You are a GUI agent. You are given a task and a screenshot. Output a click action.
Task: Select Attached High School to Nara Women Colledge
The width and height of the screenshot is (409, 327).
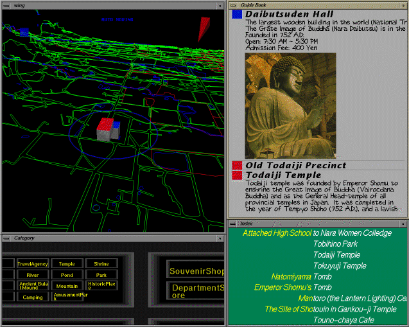click(x=317, y=233)
